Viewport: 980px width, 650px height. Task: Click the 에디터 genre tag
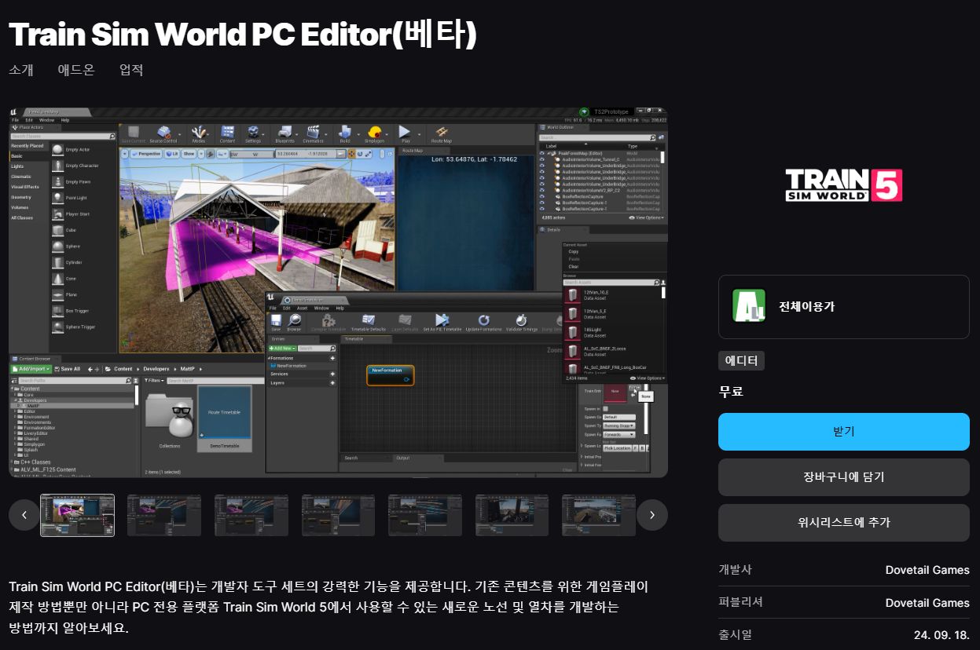tap(741, 361)
